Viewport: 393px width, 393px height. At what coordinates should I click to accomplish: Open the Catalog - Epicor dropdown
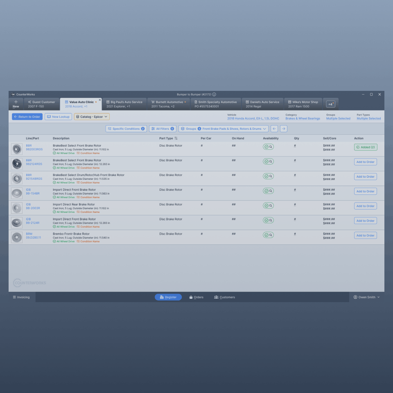(x=92, y=117)
